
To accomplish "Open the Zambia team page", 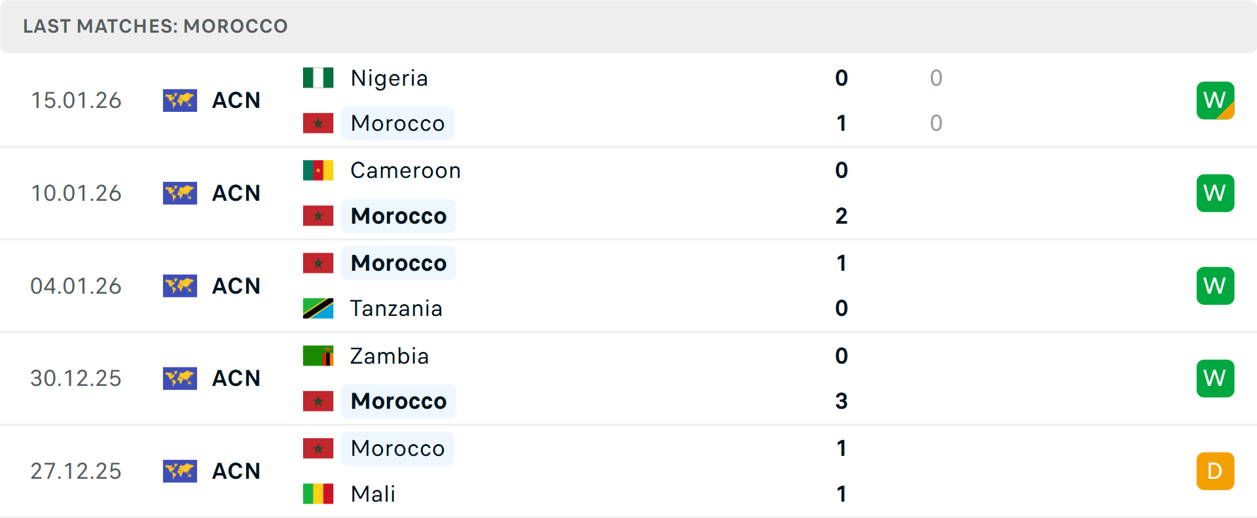I will click(x=390, y=356).
